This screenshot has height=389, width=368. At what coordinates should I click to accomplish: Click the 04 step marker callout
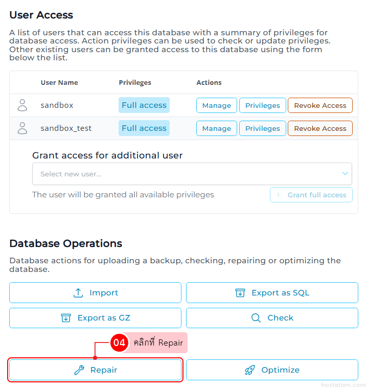tap(119, 343)
